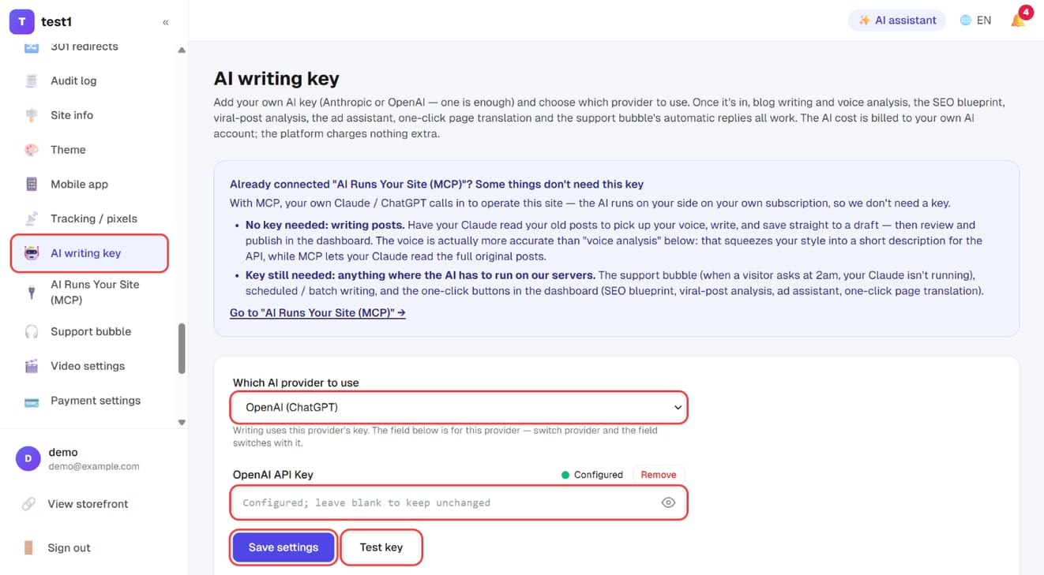This screenshot has width=1044, height=575.
Task: Click the Test key button
Action: [x=381, y=547]
